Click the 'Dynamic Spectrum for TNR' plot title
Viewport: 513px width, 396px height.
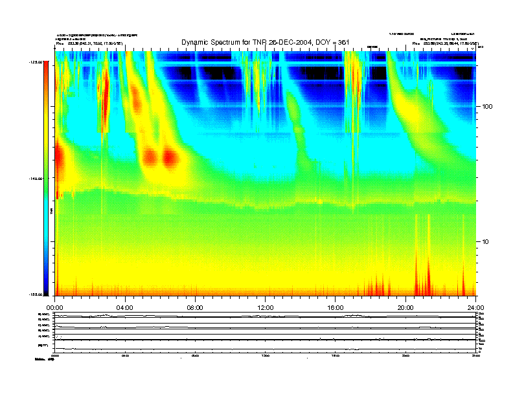coord(266,42)
